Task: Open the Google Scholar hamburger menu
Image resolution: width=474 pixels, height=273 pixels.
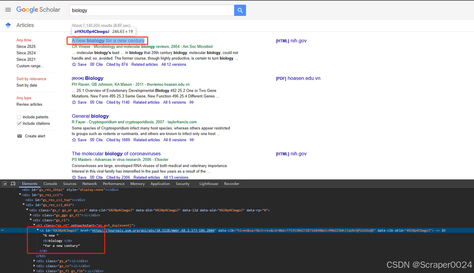Action: coord(8,10)
